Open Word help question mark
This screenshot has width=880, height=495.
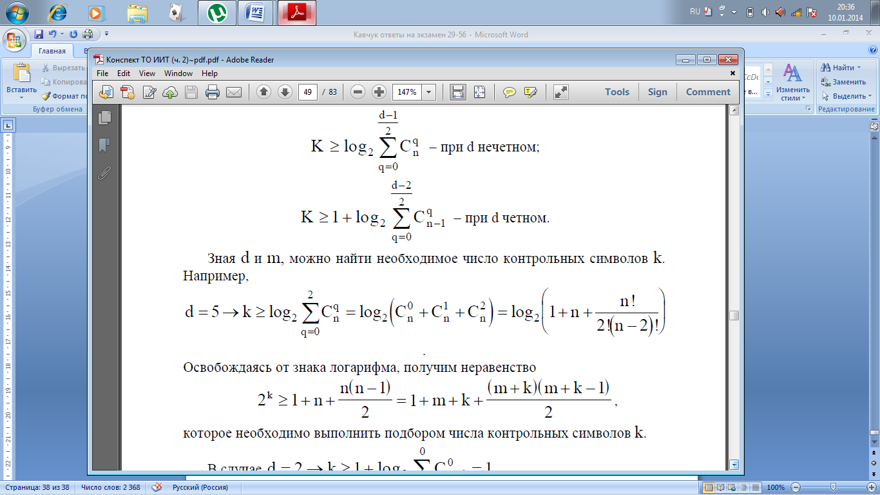pyautogui.click(x=872, y=51)
